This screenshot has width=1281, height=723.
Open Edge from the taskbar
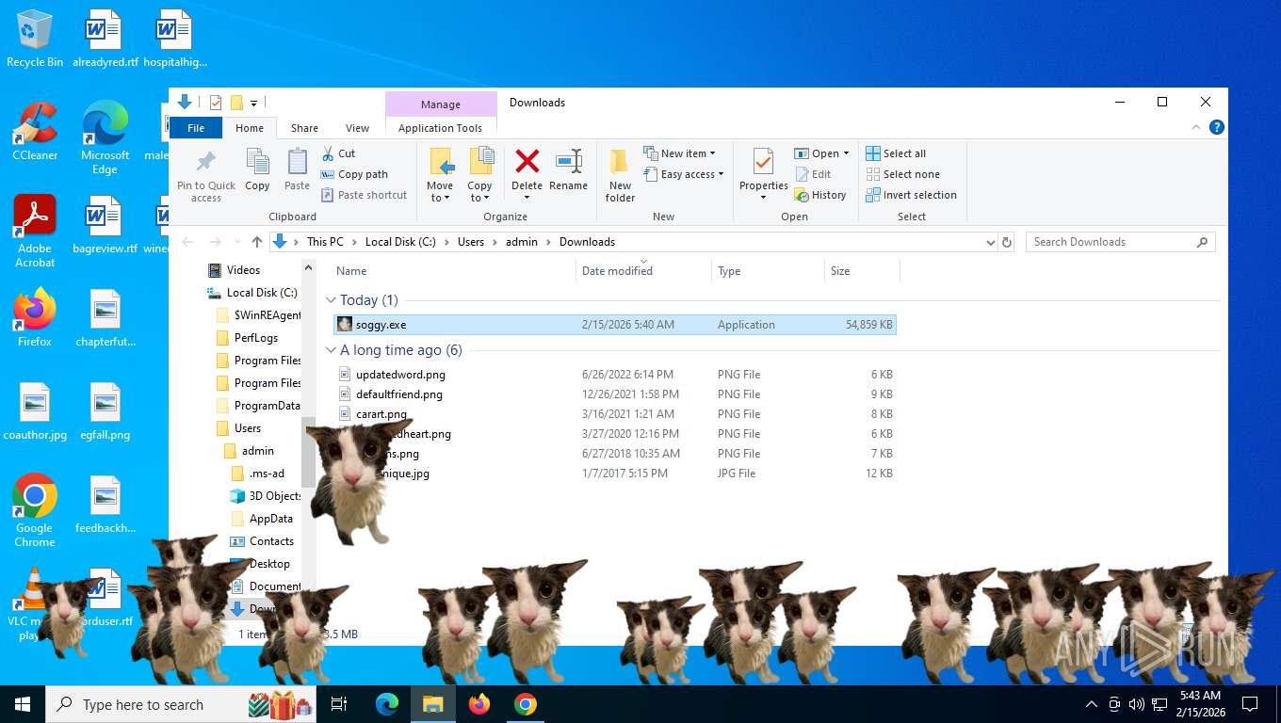click(x=387, y=704)
